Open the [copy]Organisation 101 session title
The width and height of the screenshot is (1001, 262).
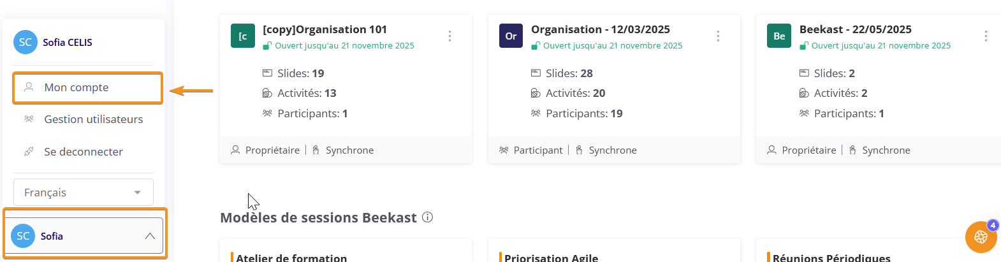tap(325, 29)
